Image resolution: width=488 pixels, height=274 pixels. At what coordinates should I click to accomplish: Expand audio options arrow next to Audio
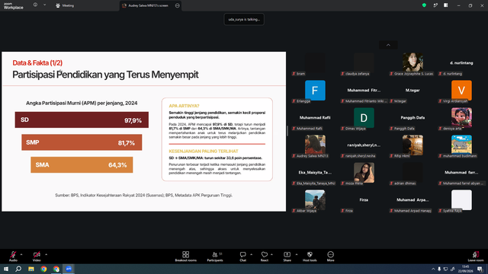pos(21,254)
